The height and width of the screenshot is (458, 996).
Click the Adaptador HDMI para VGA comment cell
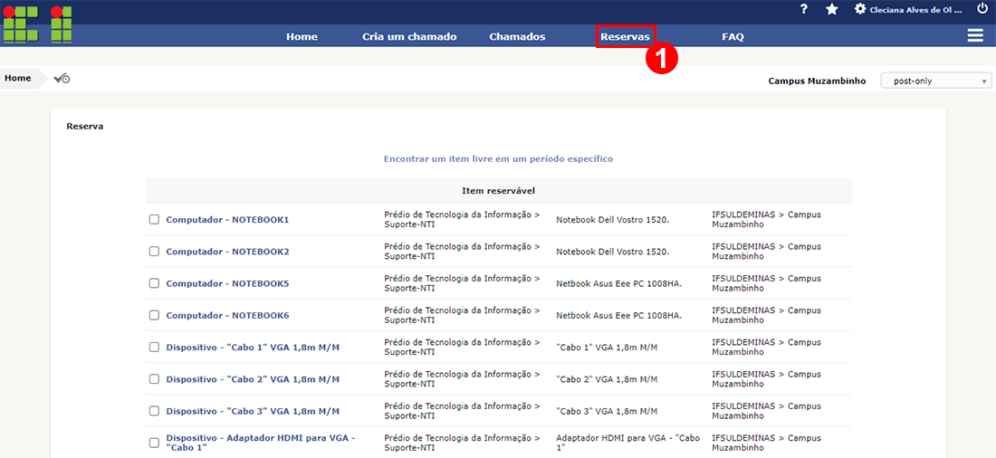click(x=628, y=443)
